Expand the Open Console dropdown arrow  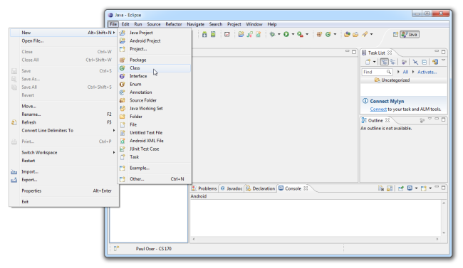pyautogui.click(x=430, y=188)
